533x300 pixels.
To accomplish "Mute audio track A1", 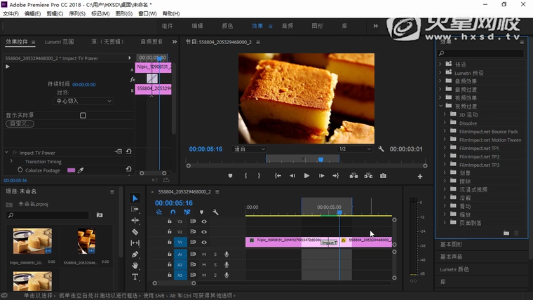I will pyautogui.click(x=204, y=254).
